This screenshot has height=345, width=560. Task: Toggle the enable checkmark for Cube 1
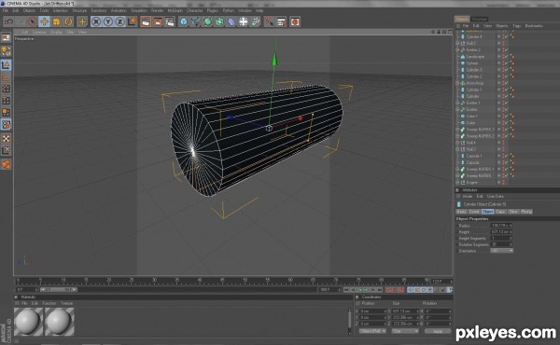point(507,117)
